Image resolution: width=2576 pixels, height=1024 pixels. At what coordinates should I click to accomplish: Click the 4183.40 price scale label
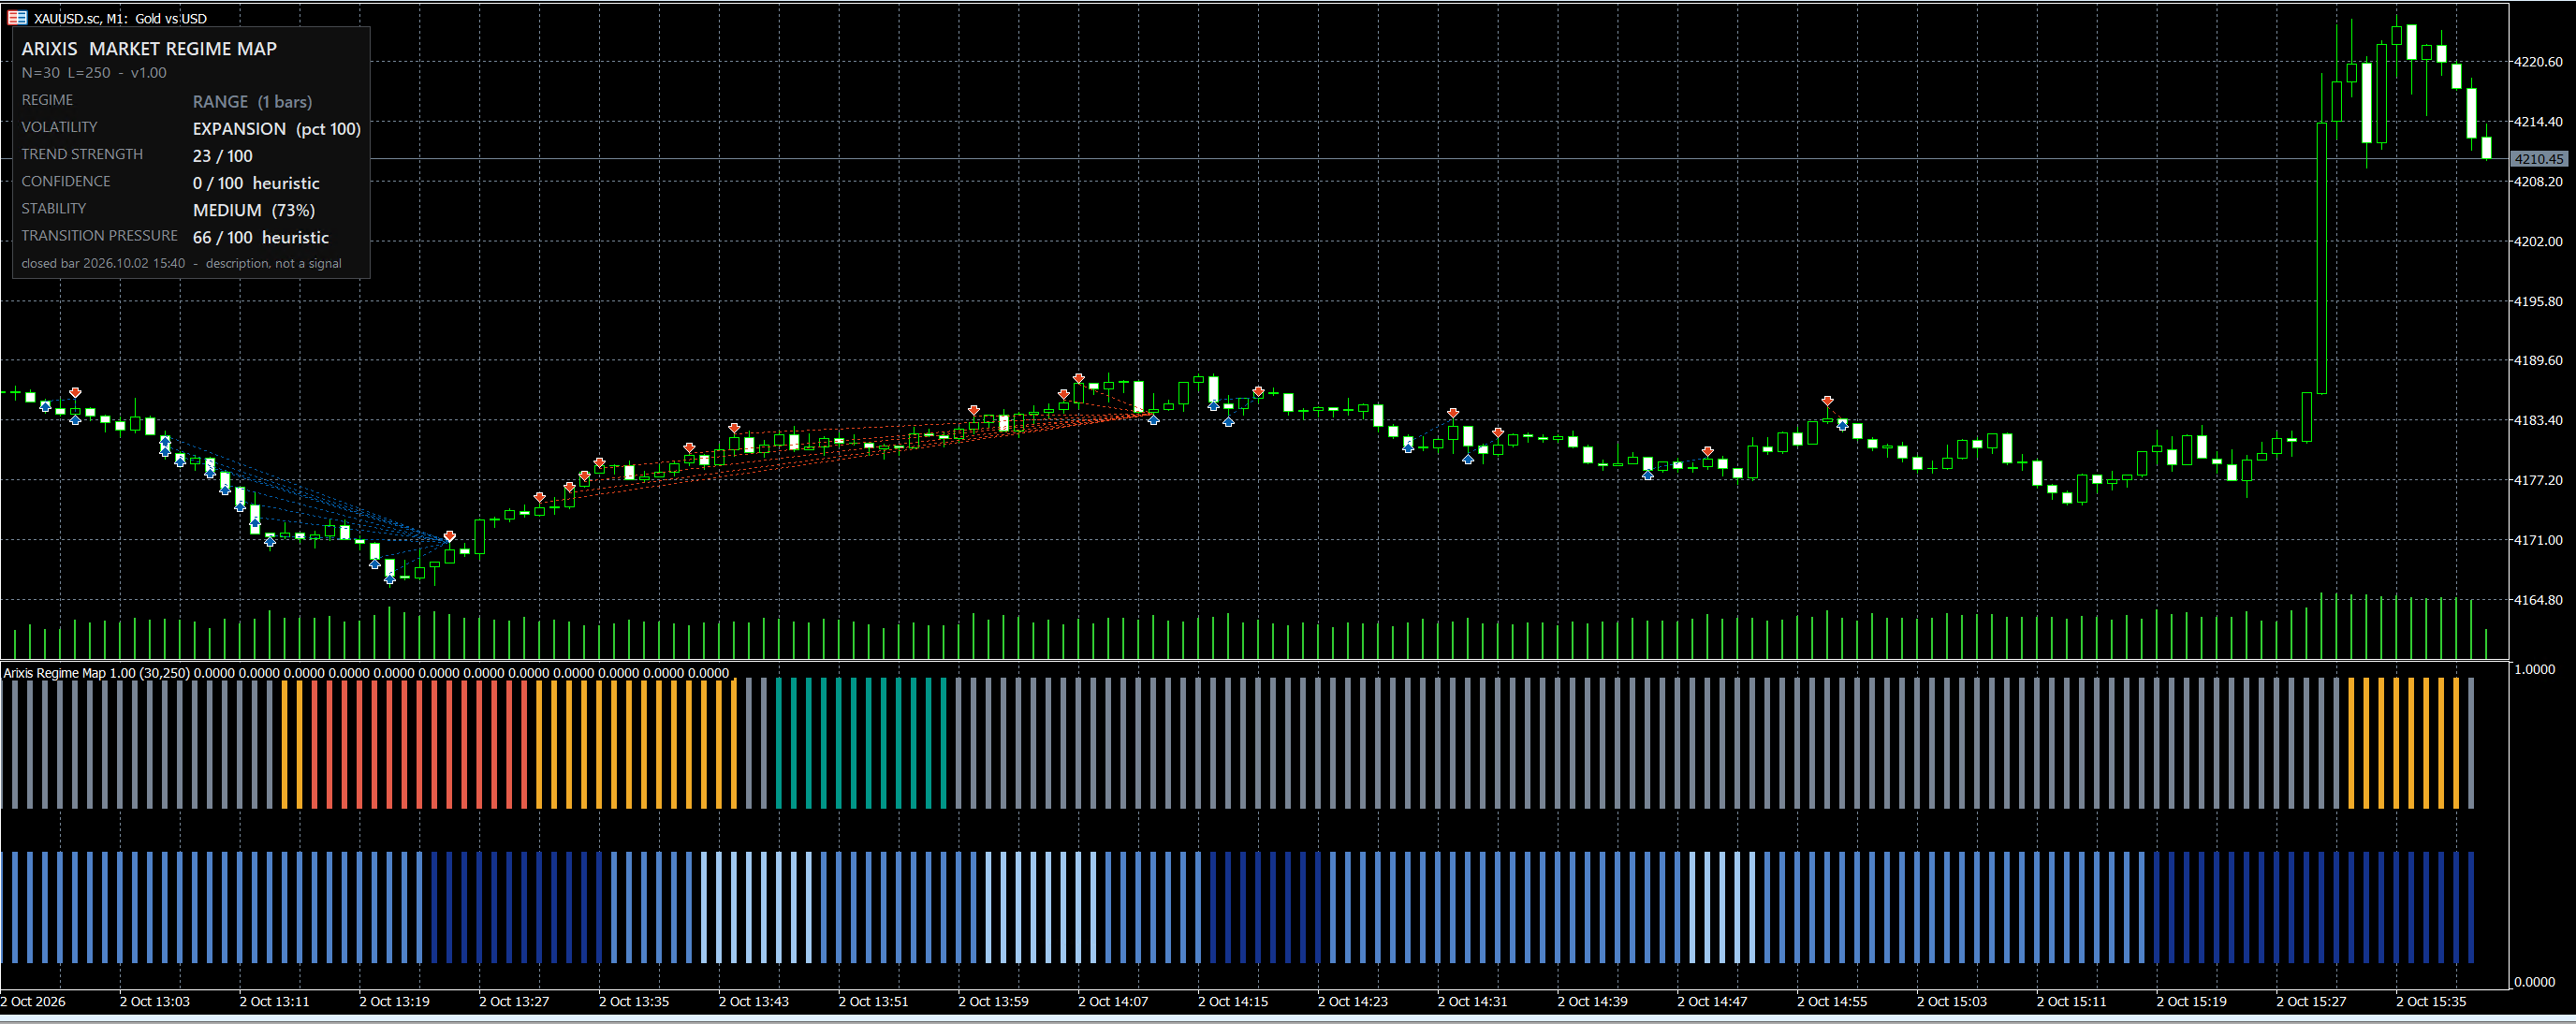pyautogui.click(x=2538, y=420)
